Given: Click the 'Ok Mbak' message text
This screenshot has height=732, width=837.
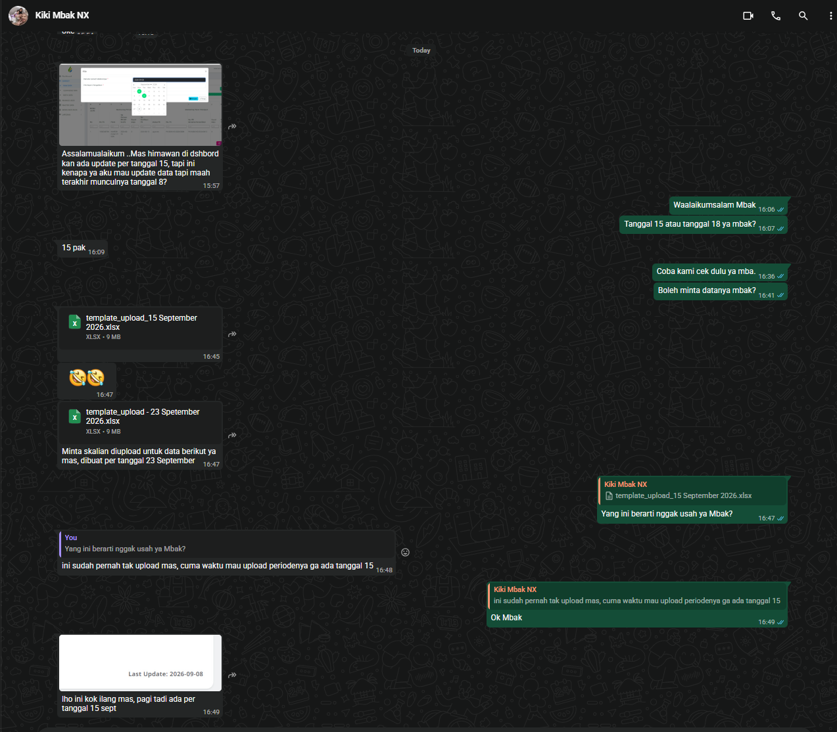Looking at the screenshot, I should (506, 618).
